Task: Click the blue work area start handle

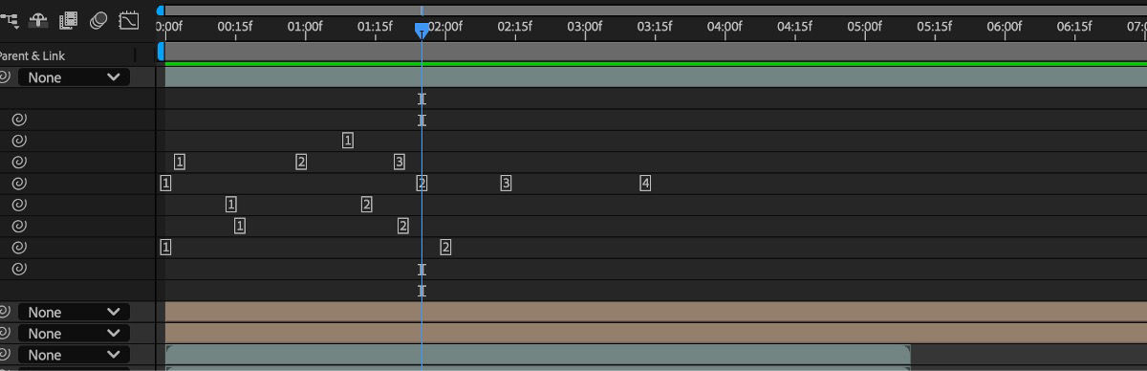Action: [x=161, y=50]
